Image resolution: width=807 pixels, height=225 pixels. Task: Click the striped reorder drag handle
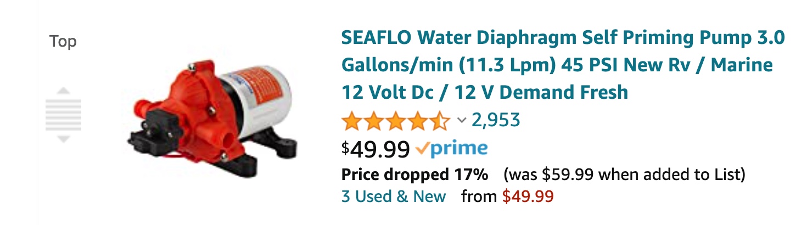pos(64,115)
